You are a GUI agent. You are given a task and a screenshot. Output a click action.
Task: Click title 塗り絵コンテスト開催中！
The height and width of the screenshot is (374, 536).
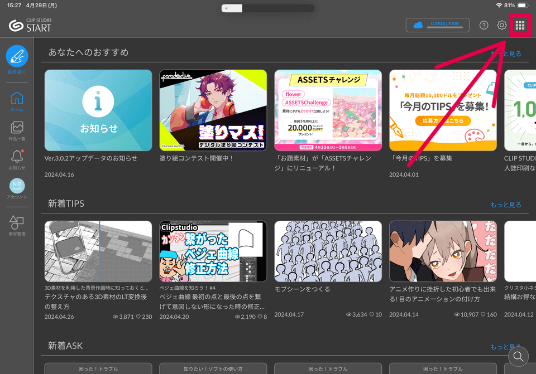click(x=197, y=158)
